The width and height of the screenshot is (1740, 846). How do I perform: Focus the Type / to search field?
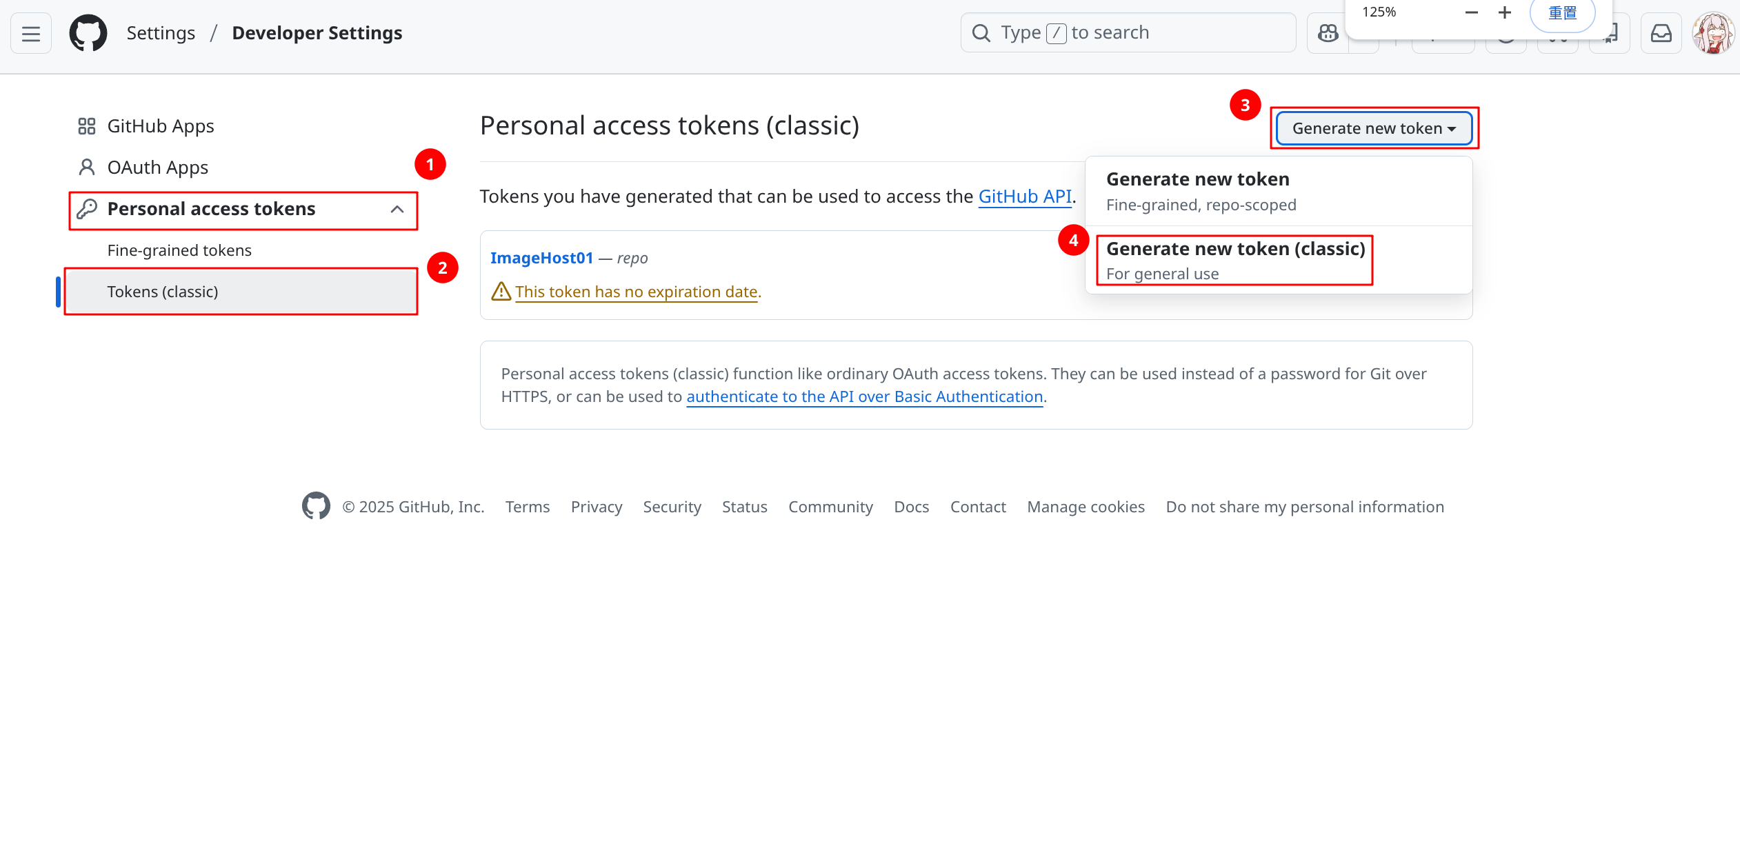click(1128, 32)
